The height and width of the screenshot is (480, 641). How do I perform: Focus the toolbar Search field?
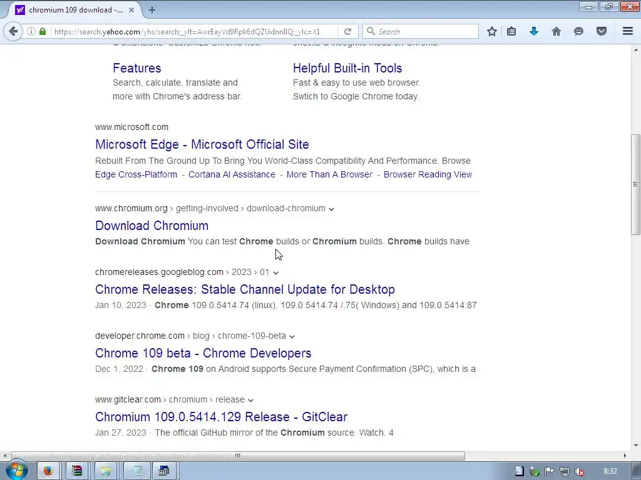pyautogui.click(x=421, y=31)
